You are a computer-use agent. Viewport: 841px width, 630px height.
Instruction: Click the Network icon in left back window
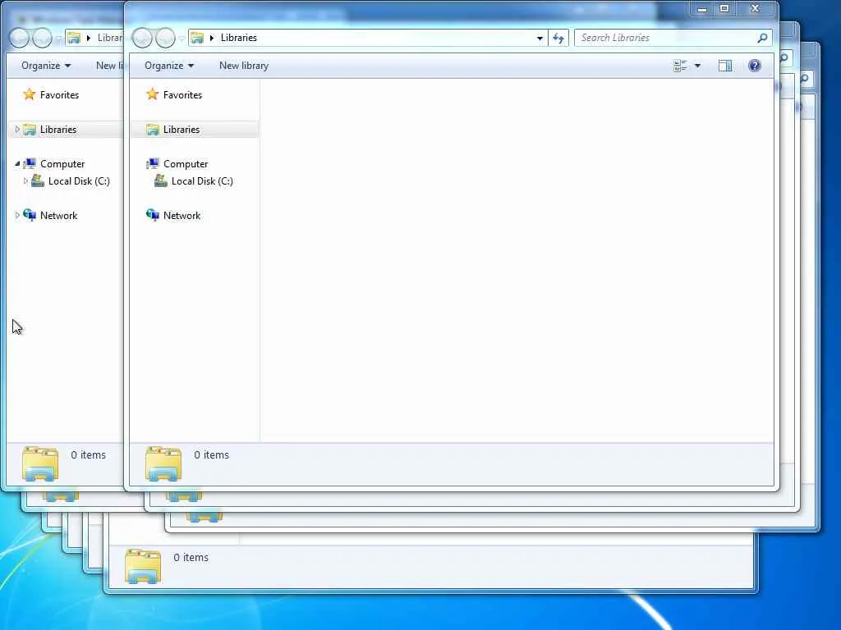point(30,215)
